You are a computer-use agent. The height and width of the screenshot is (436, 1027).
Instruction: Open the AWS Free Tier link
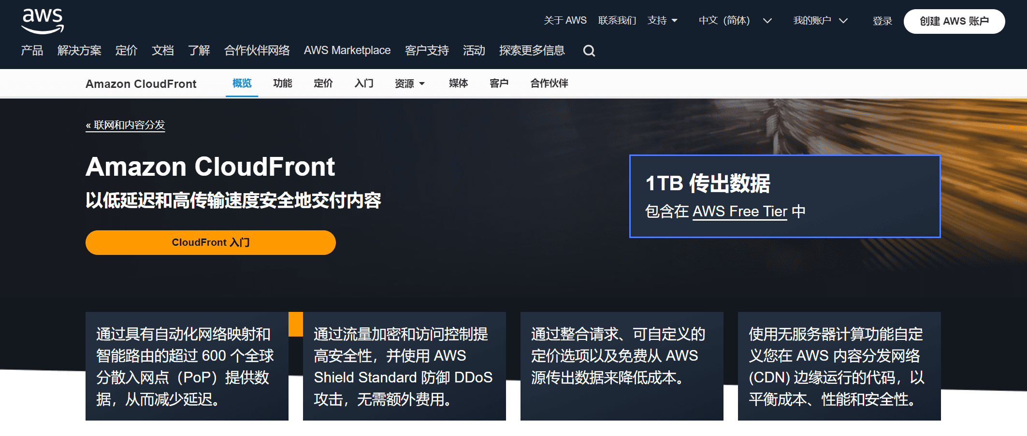click(739, 211)
